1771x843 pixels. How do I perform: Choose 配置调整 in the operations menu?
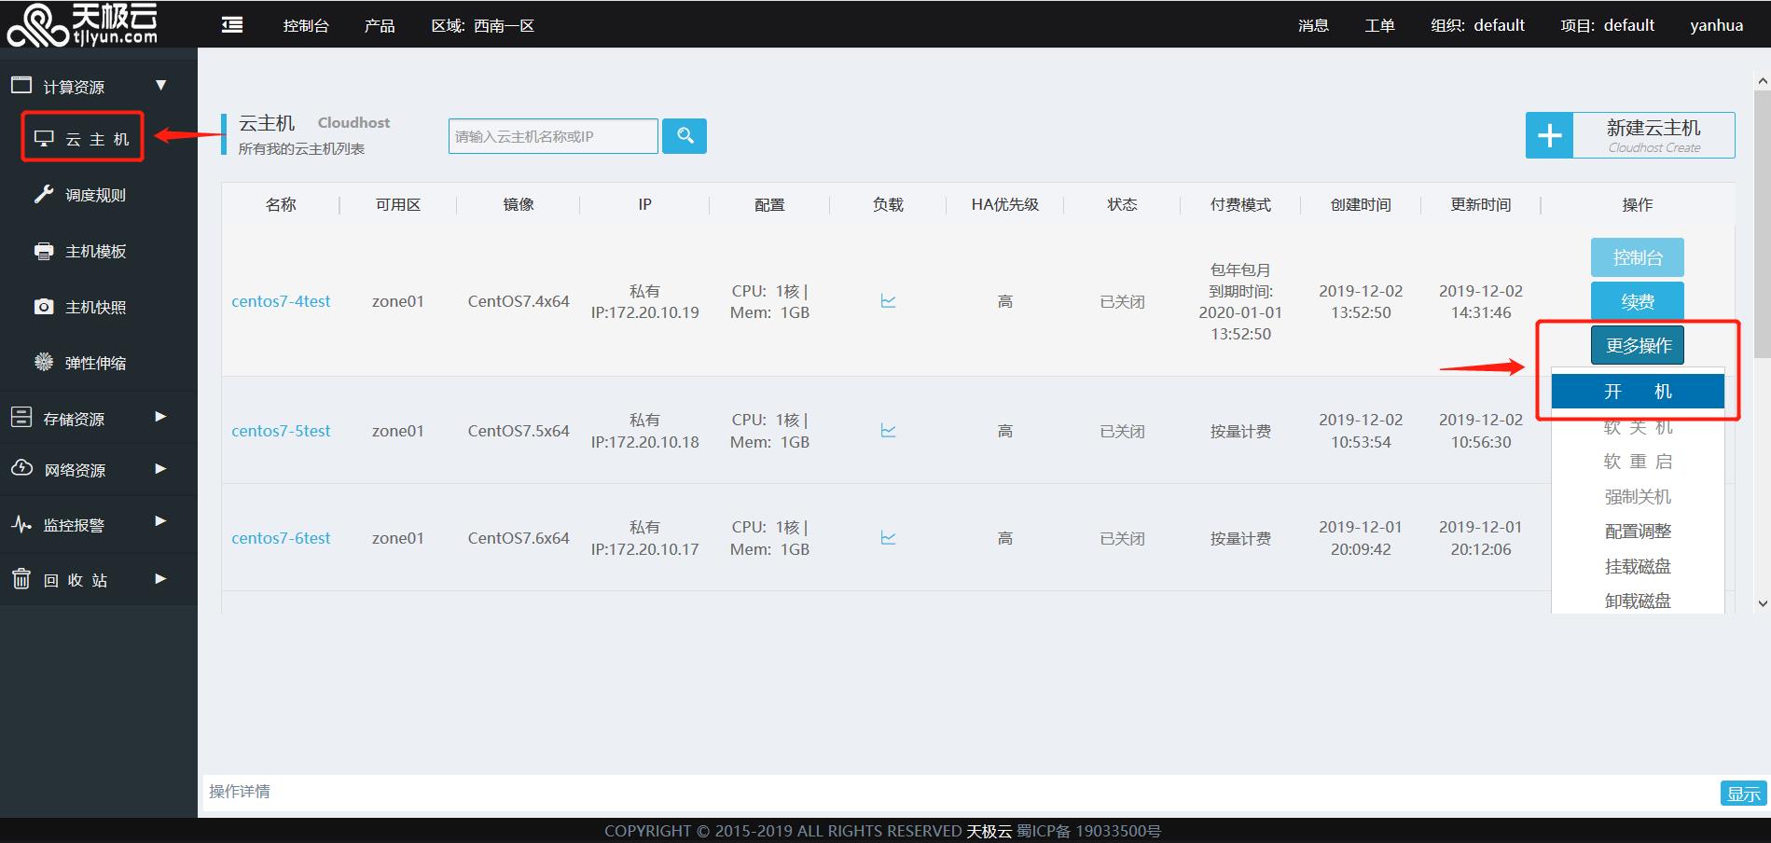click(1638, 532)
